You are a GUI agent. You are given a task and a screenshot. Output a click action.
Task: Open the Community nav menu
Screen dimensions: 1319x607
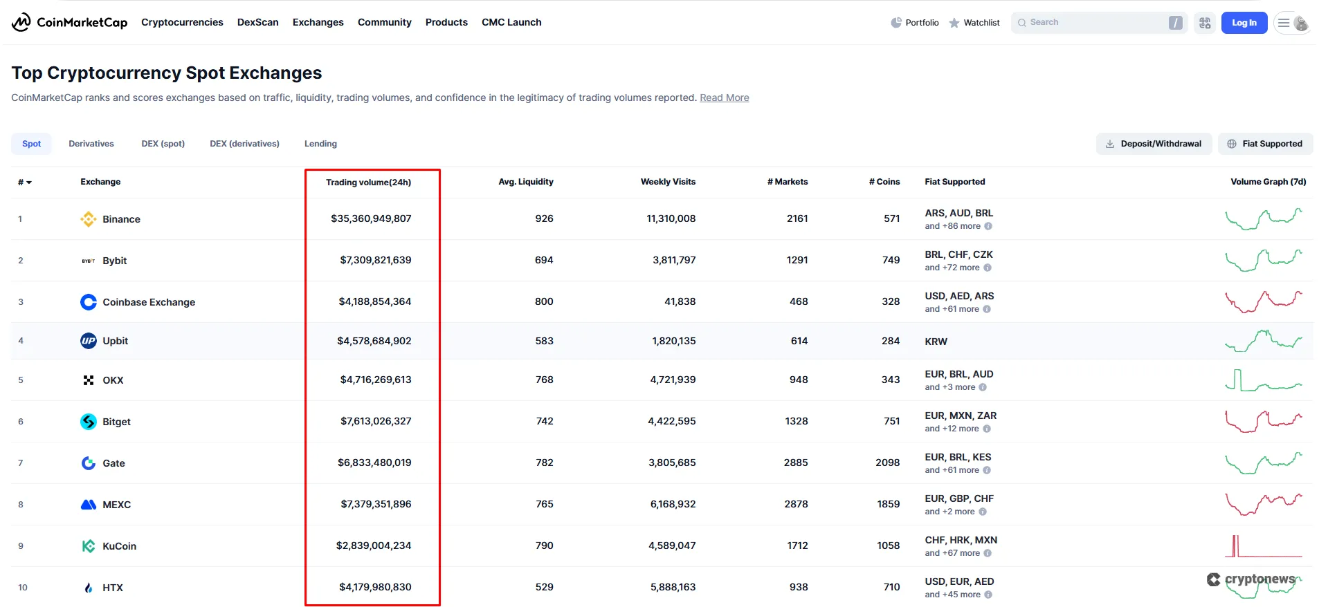[385, 22]
